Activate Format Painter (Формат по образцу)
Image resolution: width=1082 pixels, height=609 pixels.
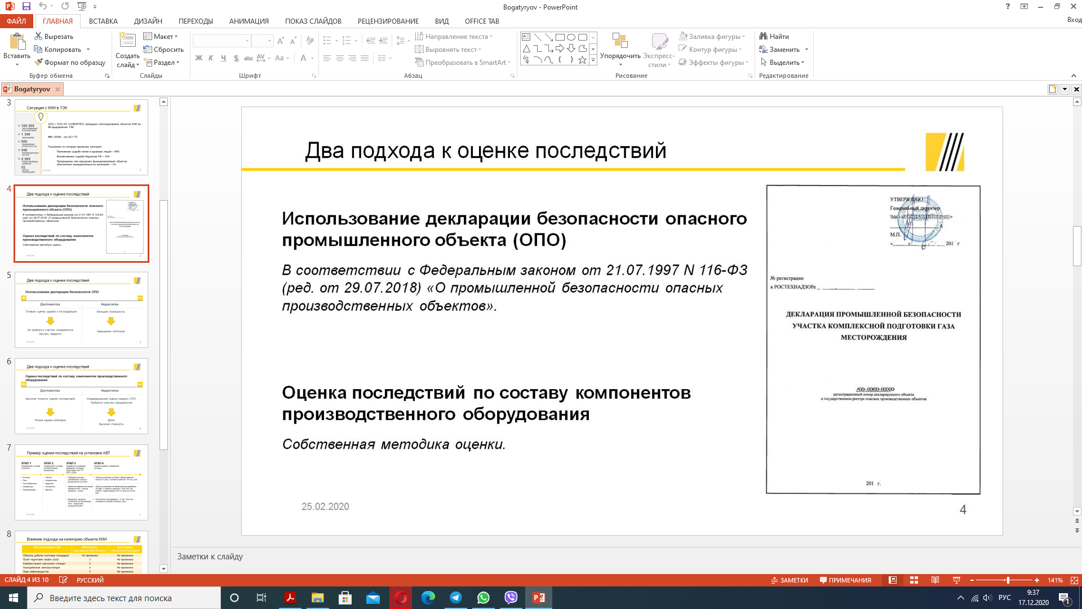(70, 63)
